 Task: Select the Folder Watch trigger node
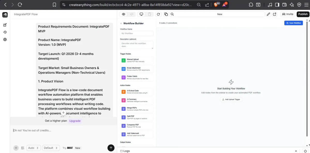pos(137,77)
